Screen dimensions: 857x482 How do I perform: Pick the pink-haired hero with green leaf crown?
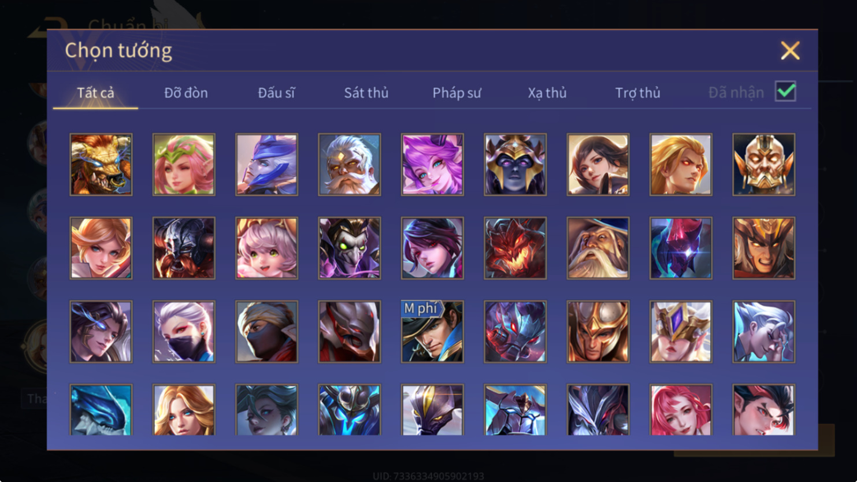pos(184,165)
